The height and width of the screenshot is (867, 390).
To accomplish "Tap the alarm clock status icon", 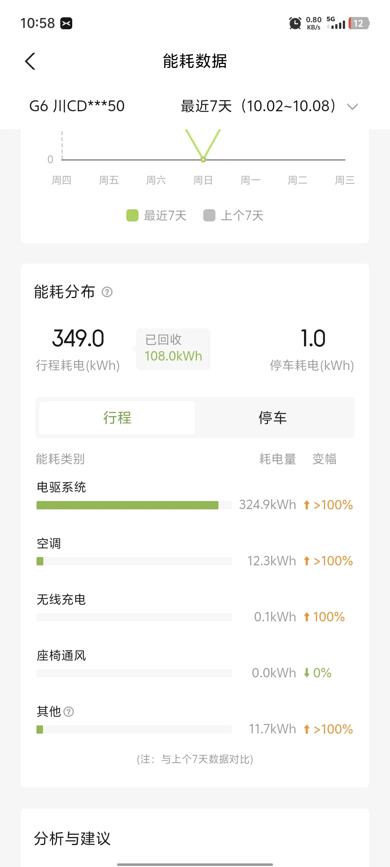I will [x=295, y=23].
